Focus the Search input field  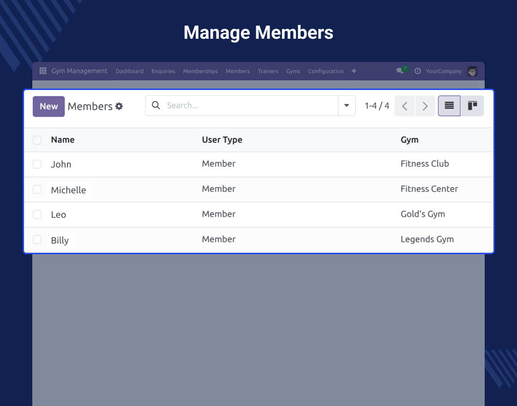[x=249, y=106]
